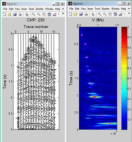This screenshot has height=142, width=132.
Task: Open Window menu in Figure 11
Action: pos(49,9)
